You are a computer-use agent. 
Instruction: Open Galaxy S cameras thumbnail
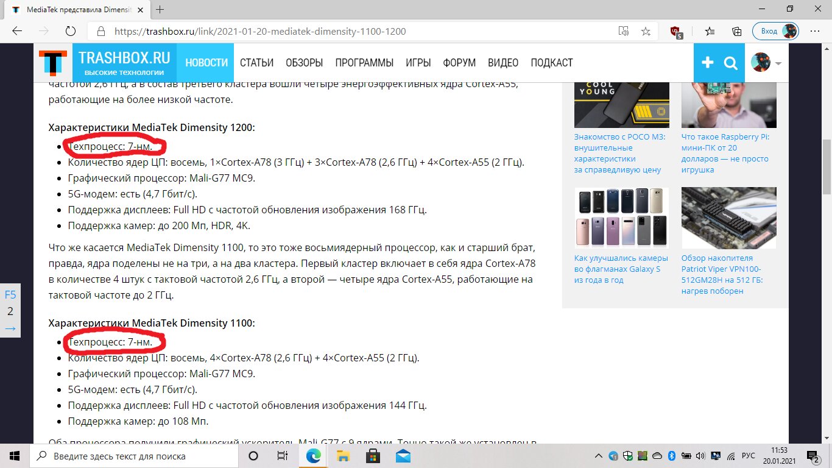point(621,218)
